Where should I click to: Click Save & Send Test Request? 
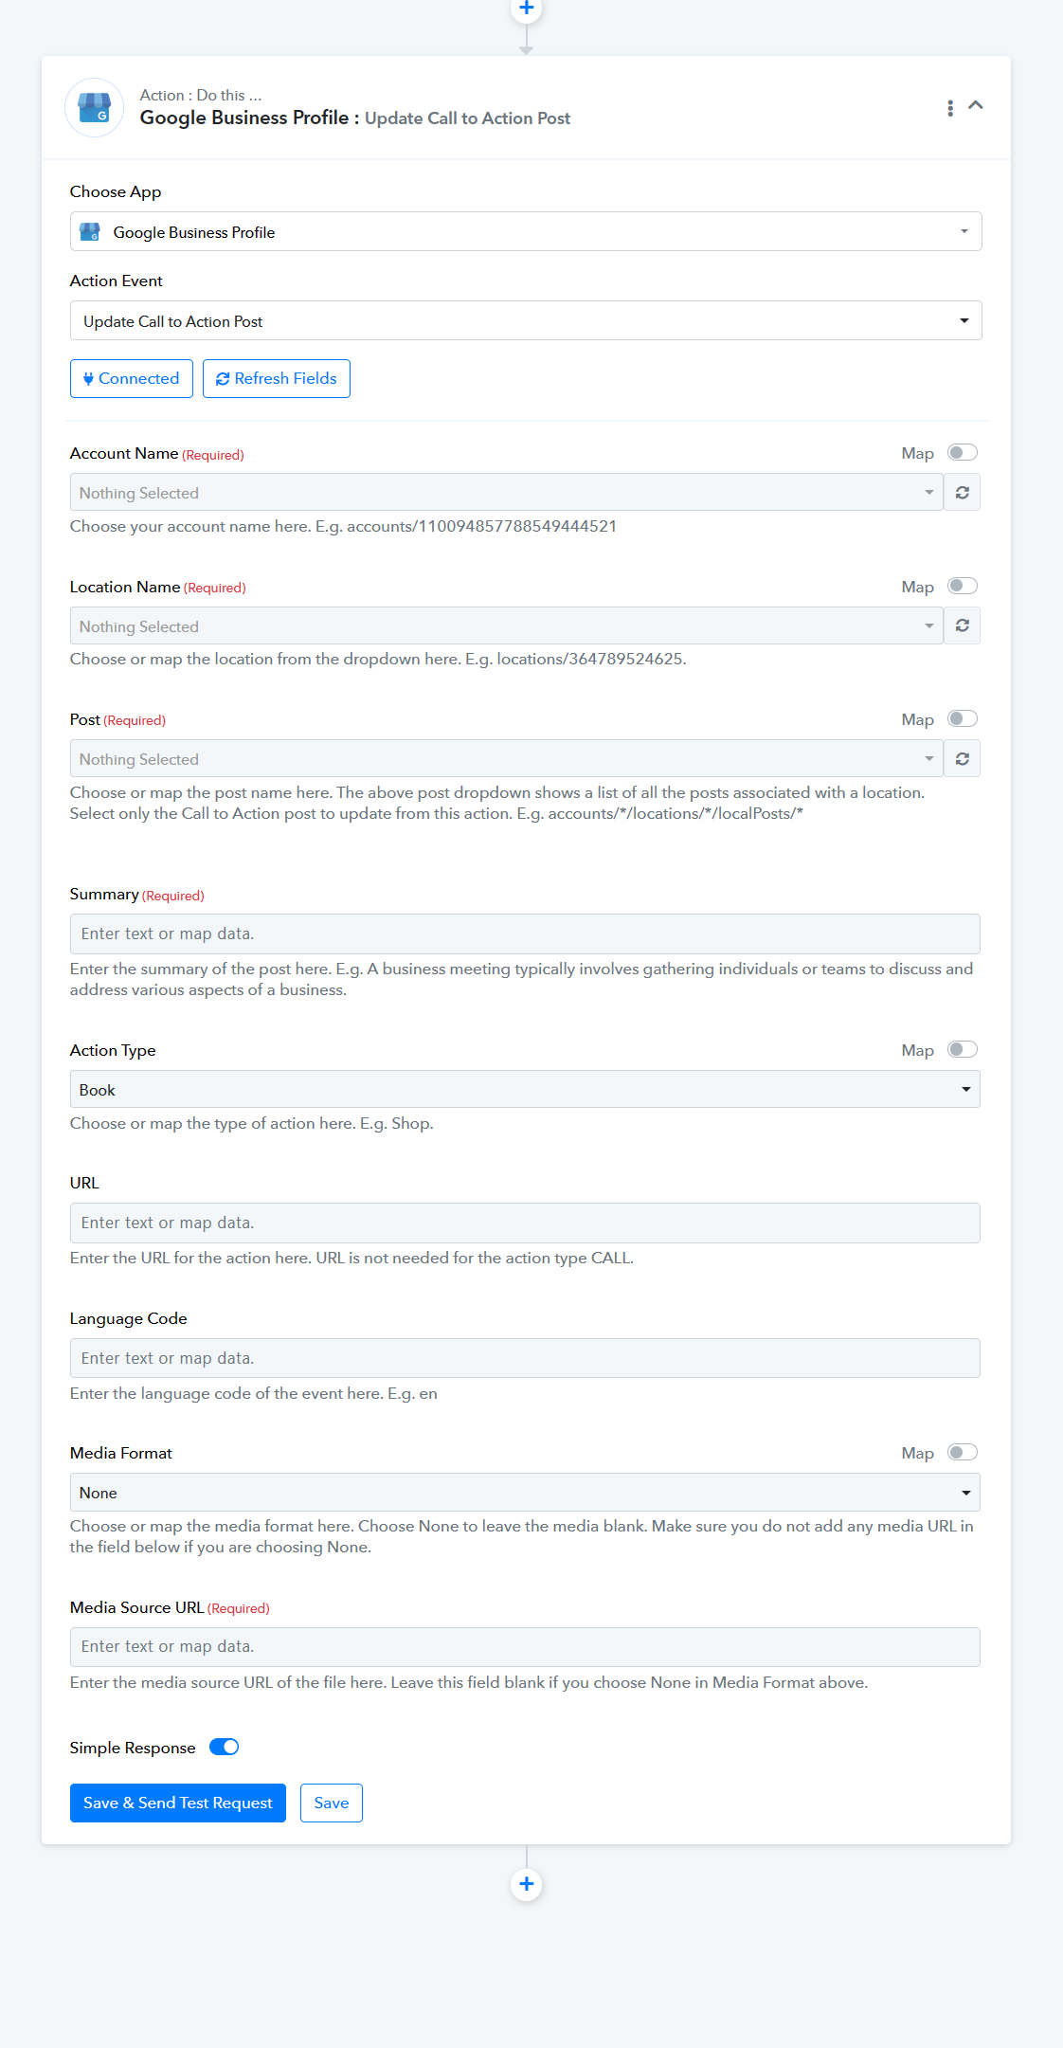tap(178, 1803)
